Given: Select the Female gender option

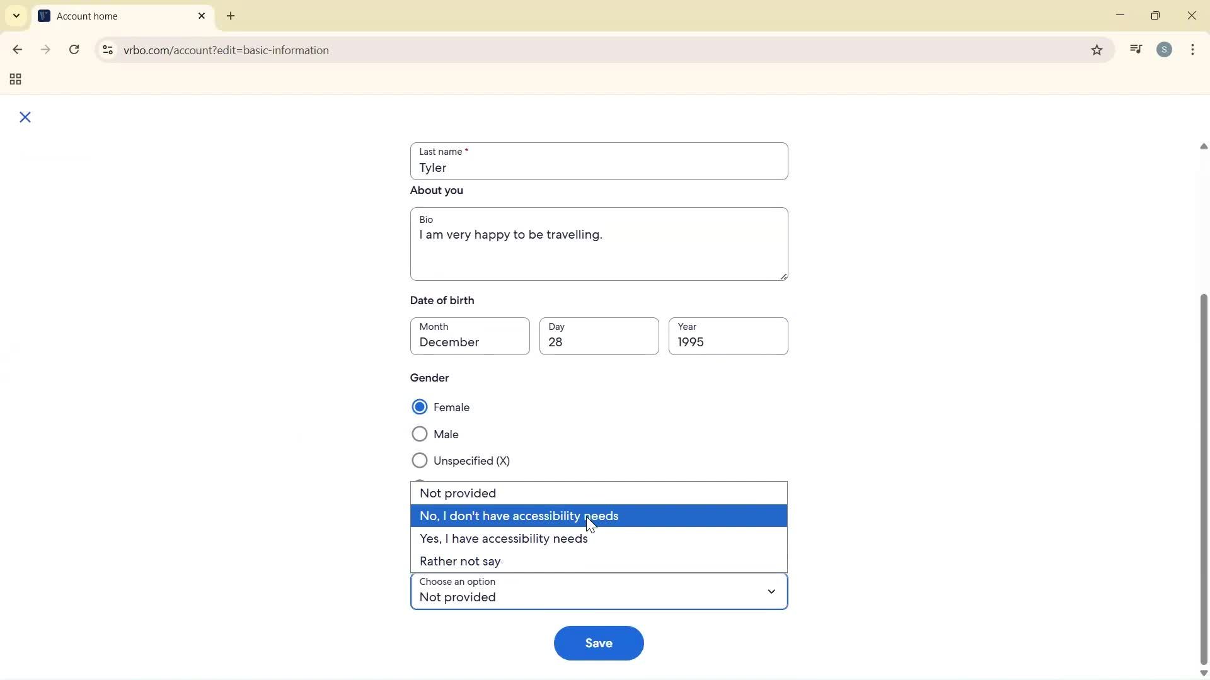Looking at the screenshot, I should 419,407.
